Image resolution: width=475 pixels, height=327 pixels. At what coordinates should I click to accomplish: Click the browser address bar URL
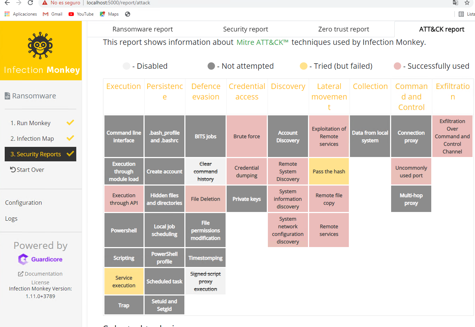pyautogui.click(x=119, y=3)
